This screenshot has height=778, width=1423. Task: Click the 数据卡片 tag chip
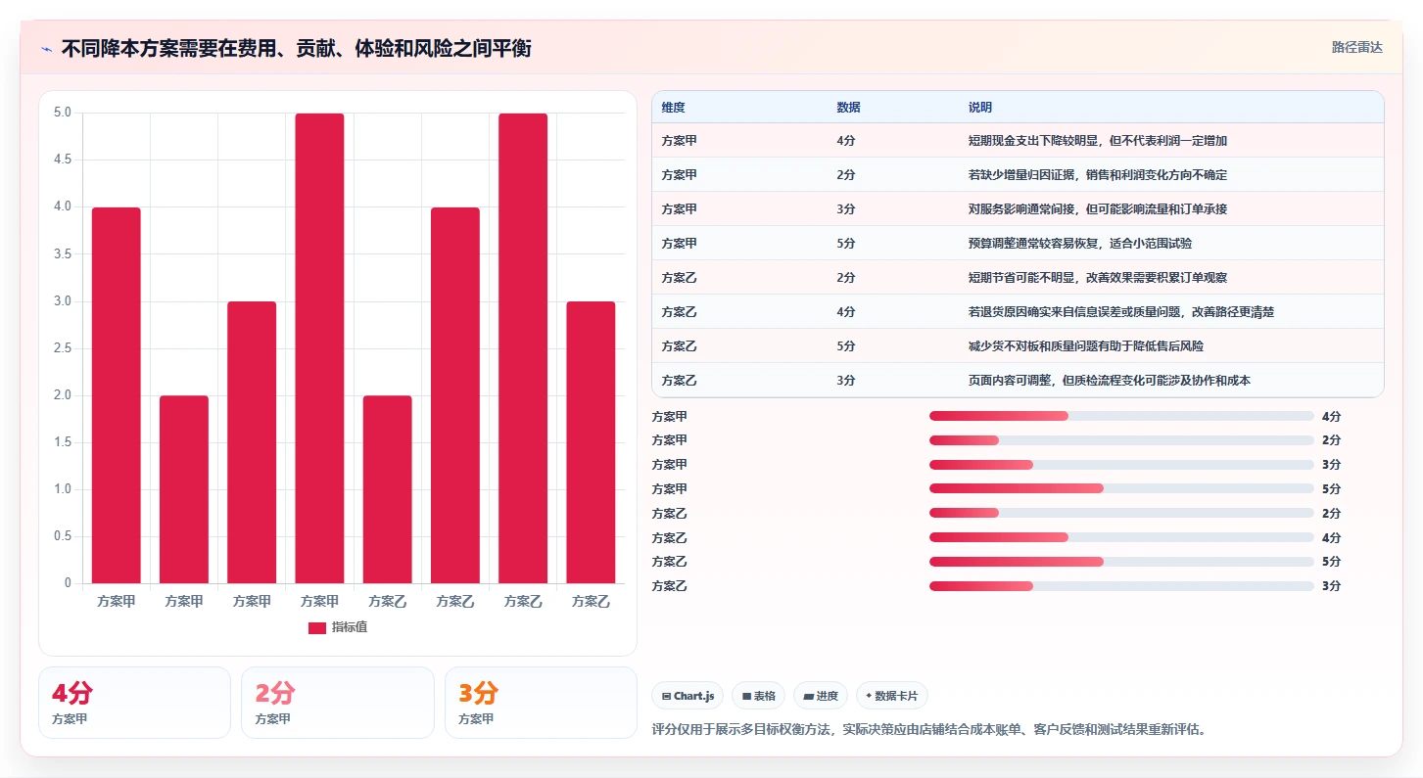click(x=891, y=696)
